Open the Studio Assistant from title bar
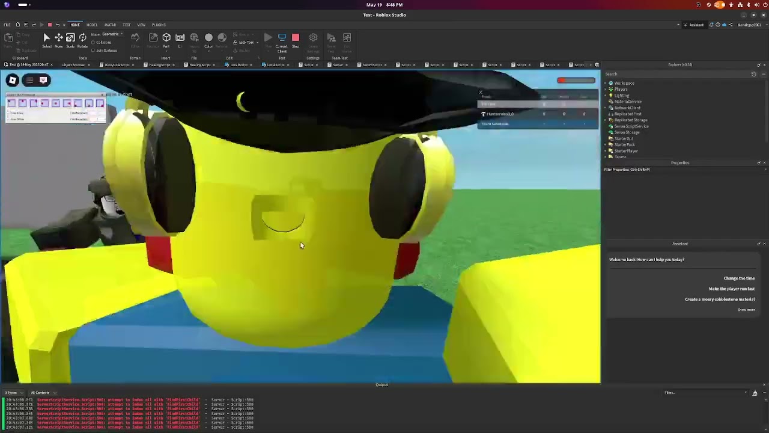 click(x=694, y=25)
